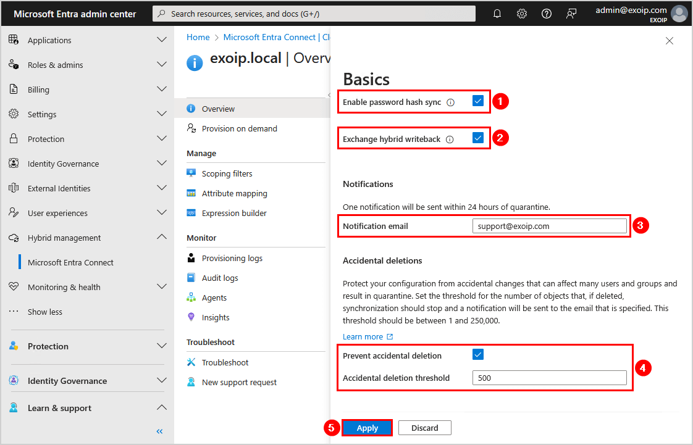Click Show less in sidebar
Screen dimensions: 693x445
point(45,312)
